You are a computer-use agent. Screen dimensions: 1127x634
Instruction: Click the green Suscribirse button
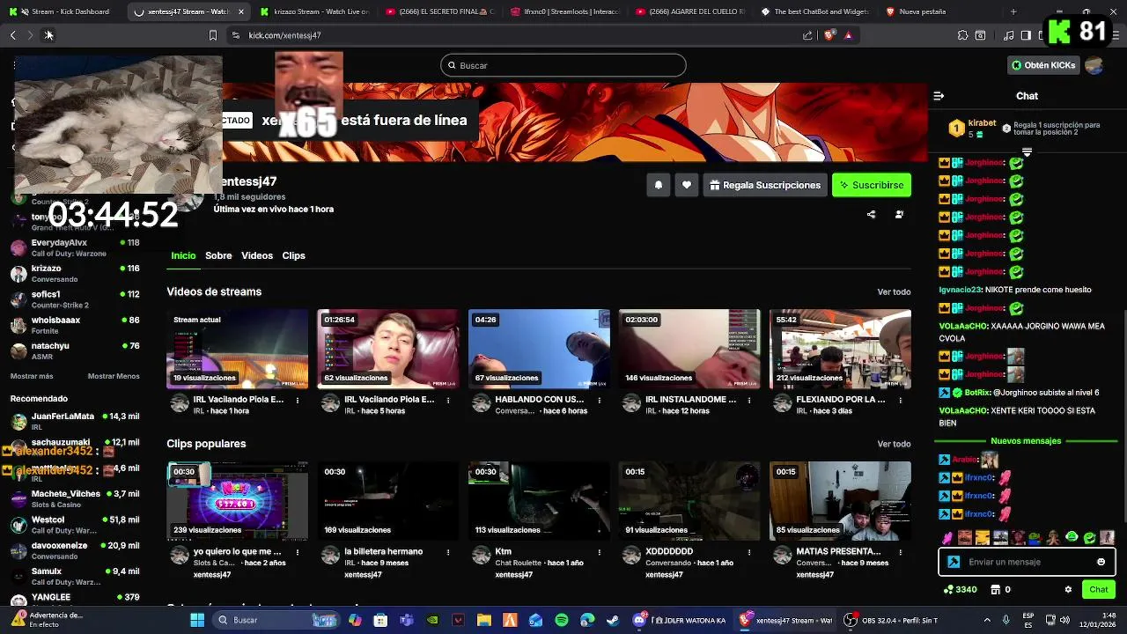point(872,185)
